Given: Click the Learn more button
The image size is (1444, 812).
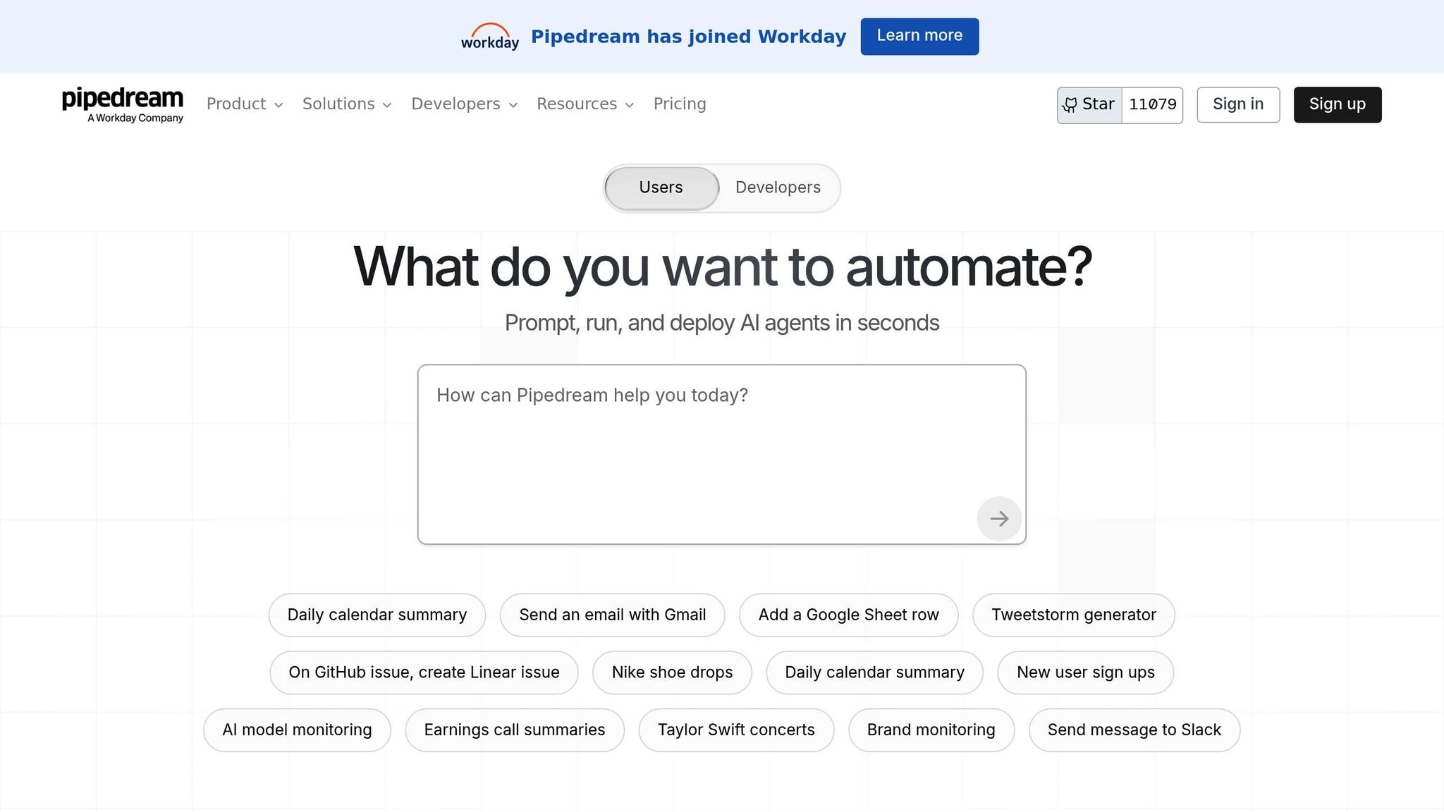Looking at the screenshot, I should (x=919, y=36).
